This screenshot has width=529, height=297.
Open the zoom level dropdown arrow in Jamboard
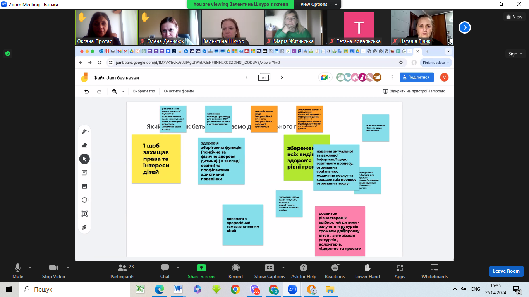(x=123, y=92)
